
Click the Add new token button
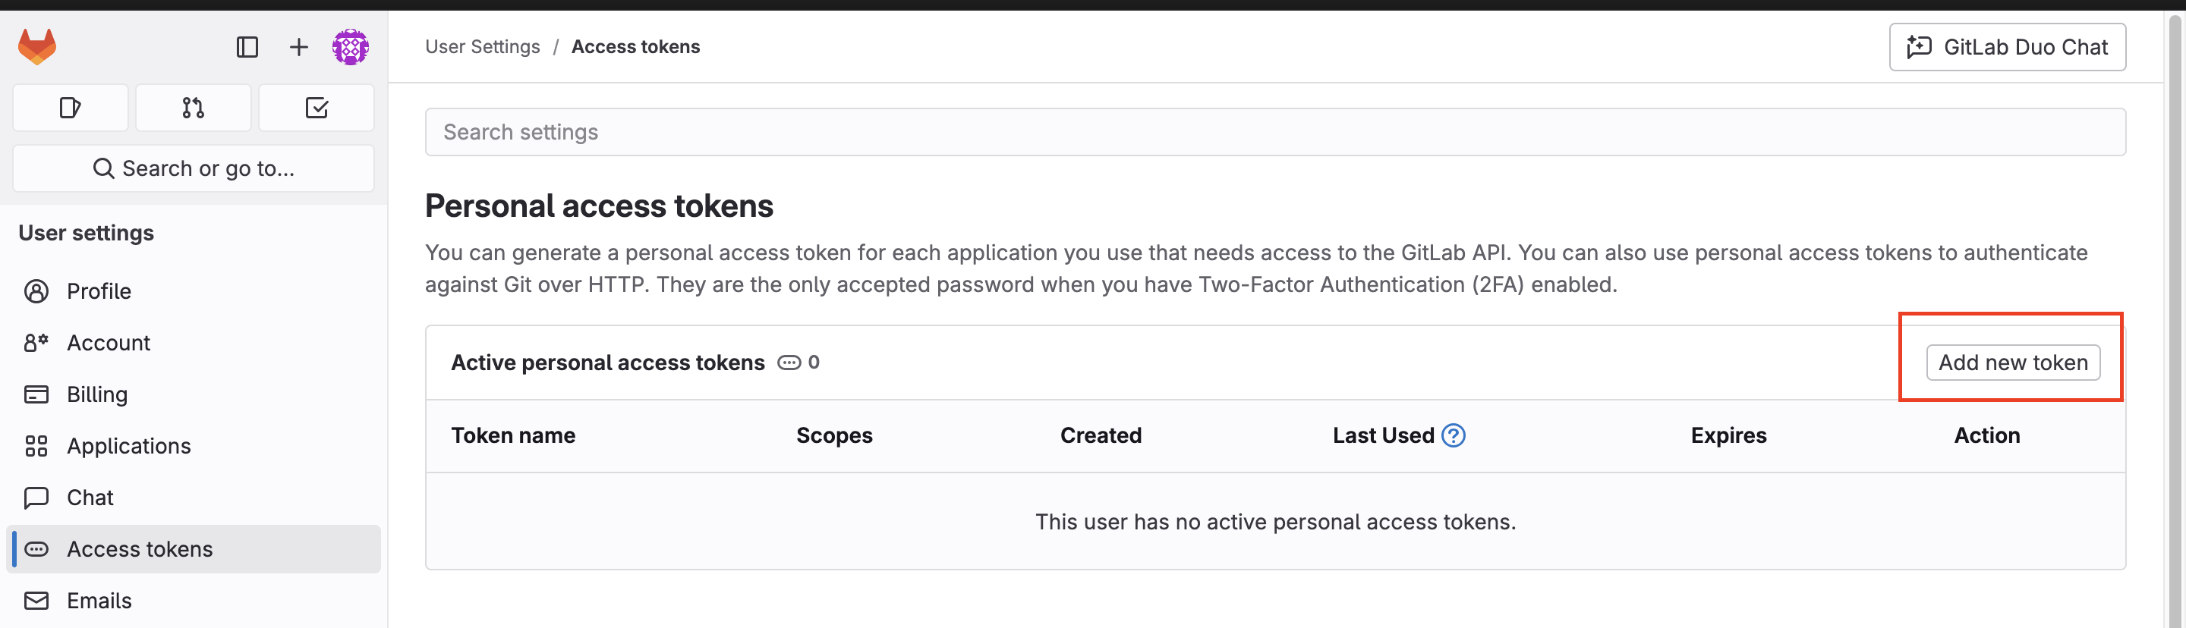(2014, 362)
